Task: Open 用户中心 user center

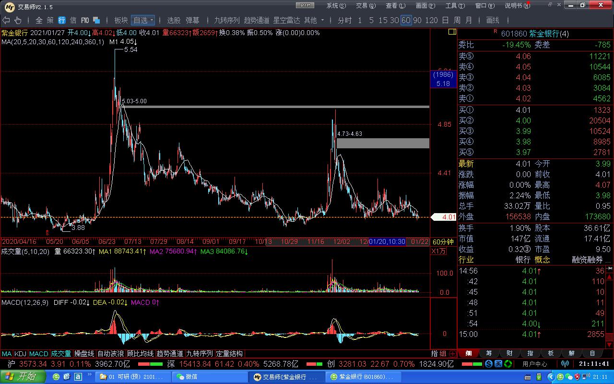Action: coord(535,364)
